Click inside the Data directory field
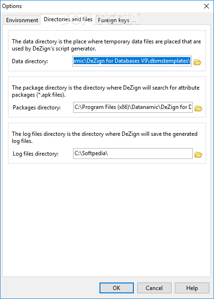This screenshot has width=214, height=299. point(132,61)
